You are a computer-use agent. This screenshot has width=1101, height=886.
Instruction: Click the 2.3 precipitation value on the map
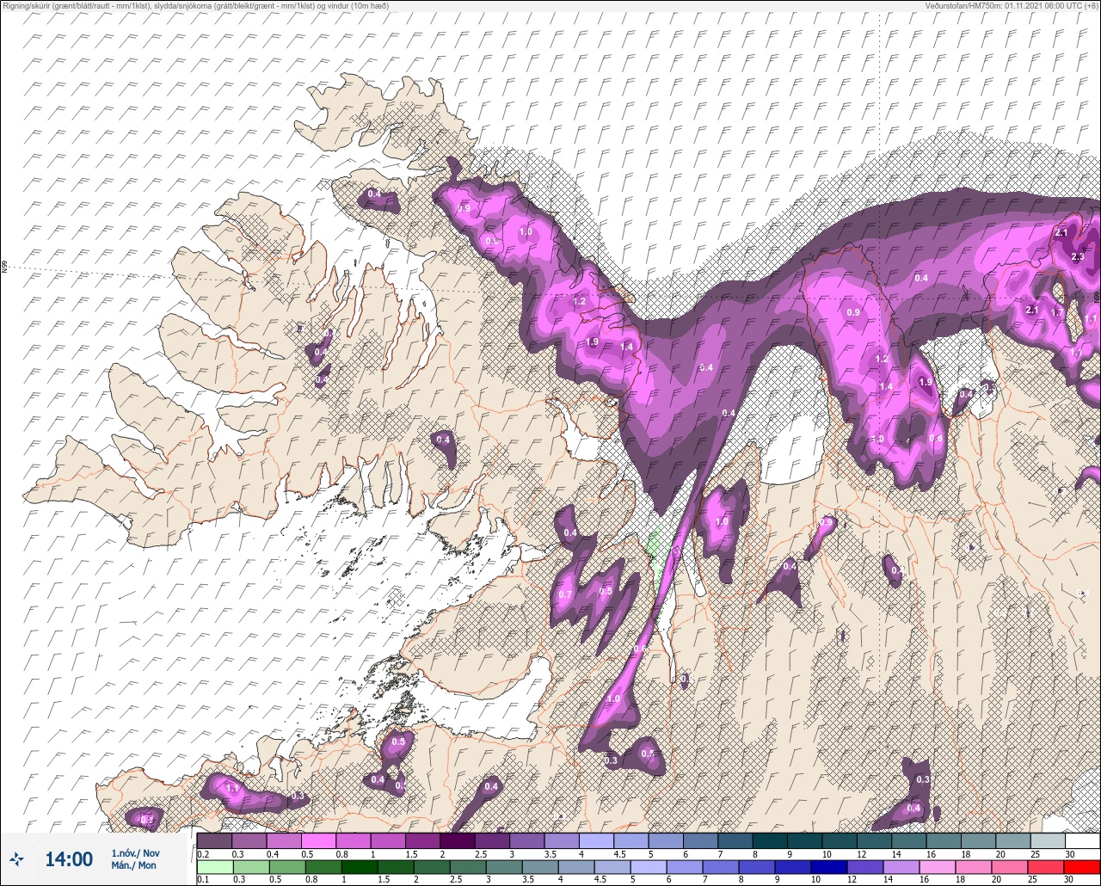[1078, 257]
